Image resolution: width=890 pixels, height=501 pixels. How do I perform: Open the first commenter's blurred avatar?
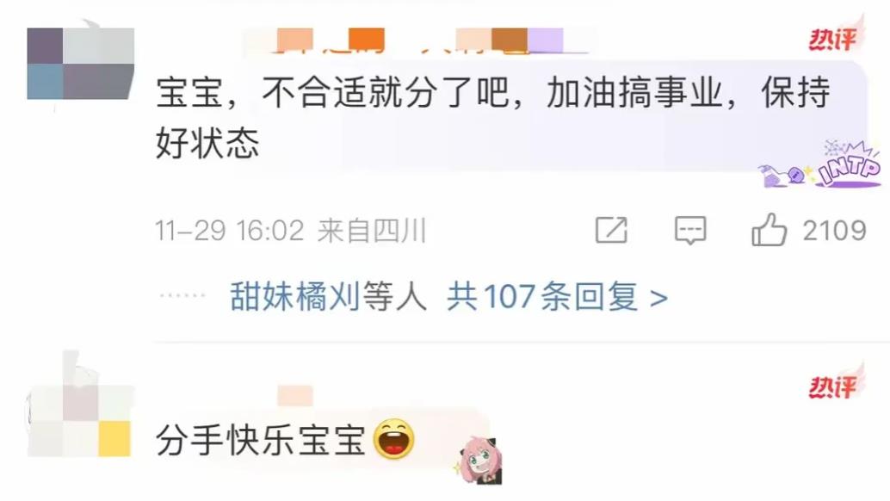tap(81, 64)
